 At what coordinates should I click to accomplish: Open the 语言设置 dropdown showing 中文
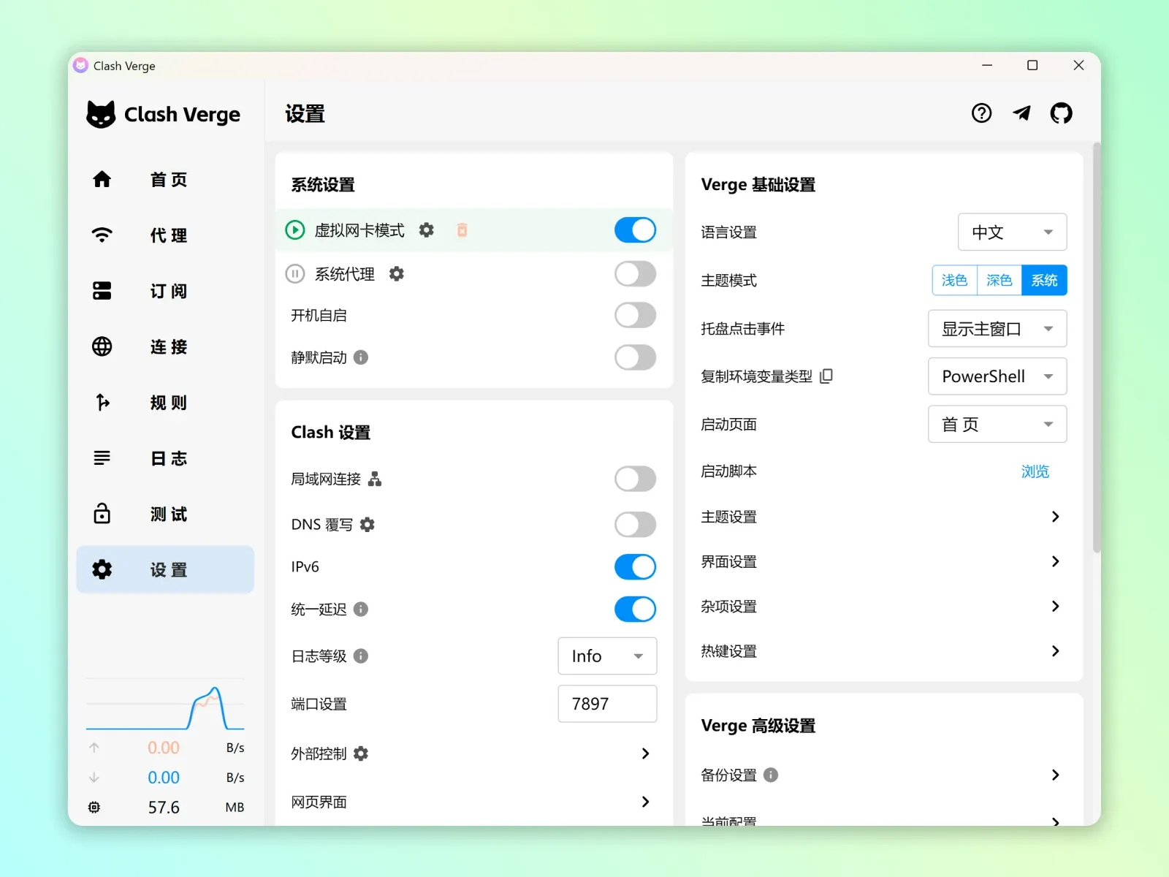point(1012,232)
